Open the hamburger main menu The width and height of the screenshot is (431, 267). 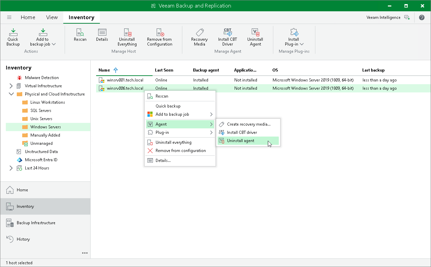coord(9,17)
